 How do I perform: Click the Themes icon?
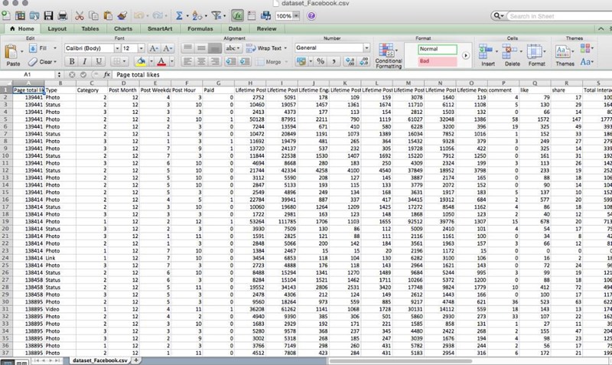click(562, 52)
